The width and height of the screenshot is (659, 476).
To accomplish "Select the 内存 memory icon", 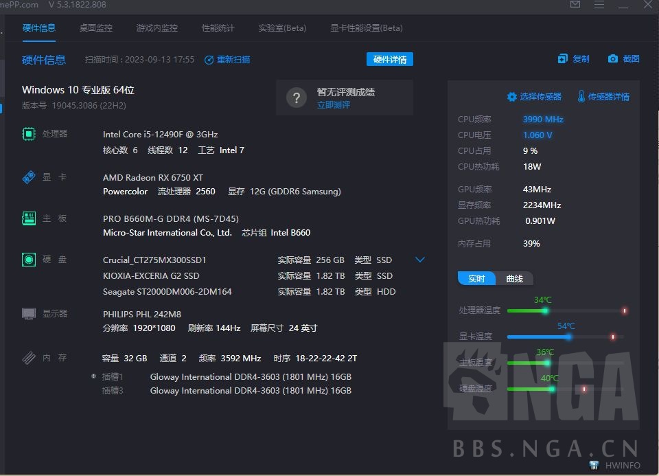I will pos(28,357).
